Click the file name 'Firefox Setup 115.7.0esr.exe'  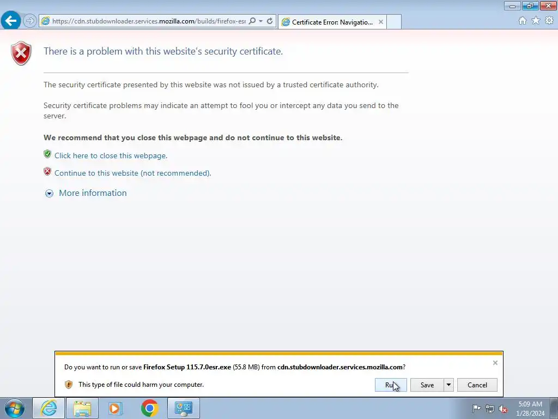(x=187, y=367)
